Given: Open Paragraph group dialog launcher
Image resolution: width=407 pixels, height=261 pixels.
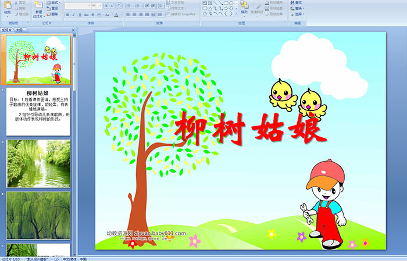Looking at the screenshot, I should coord(197,23).
